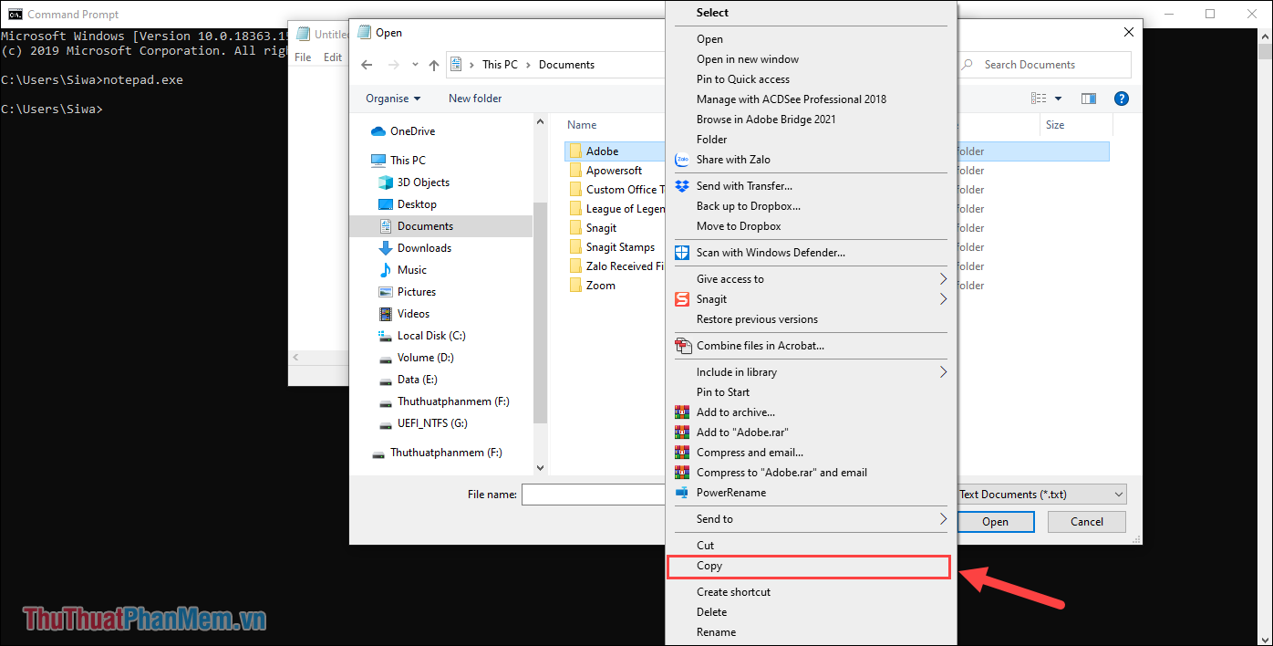Click the Share with Zalo icon

pos(681,159)
